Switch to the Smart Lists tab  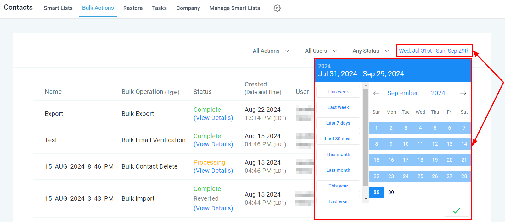(x=58, y=8)
